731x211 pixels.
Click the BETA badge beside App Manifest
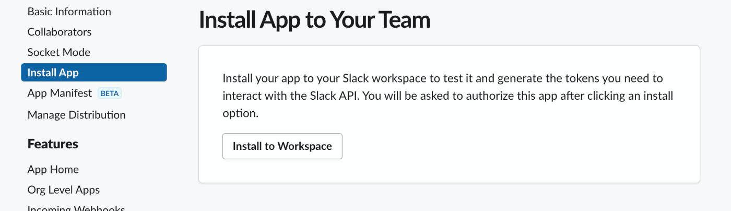click(x=110, y=93)
